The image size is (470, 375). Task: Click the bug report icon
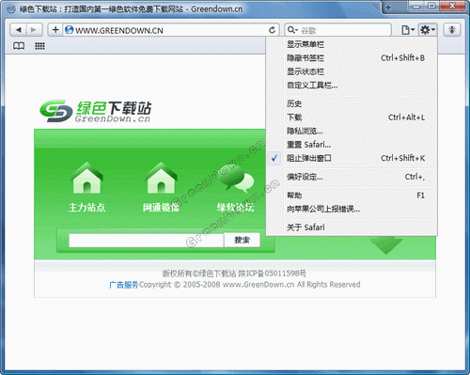click(452, 30)
